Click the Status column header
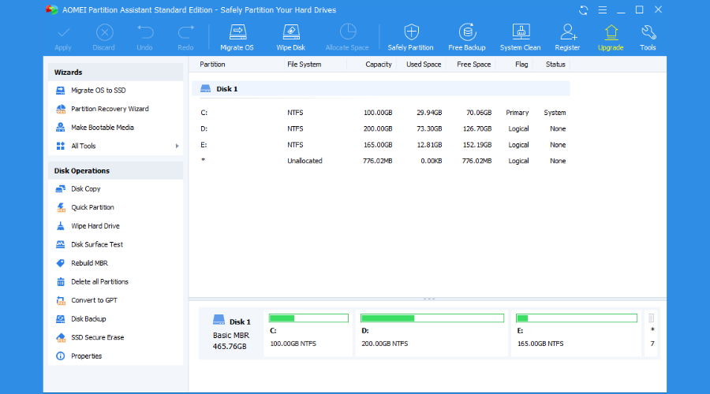The height and width of the screenshot is (394, 710). [555, 65]
